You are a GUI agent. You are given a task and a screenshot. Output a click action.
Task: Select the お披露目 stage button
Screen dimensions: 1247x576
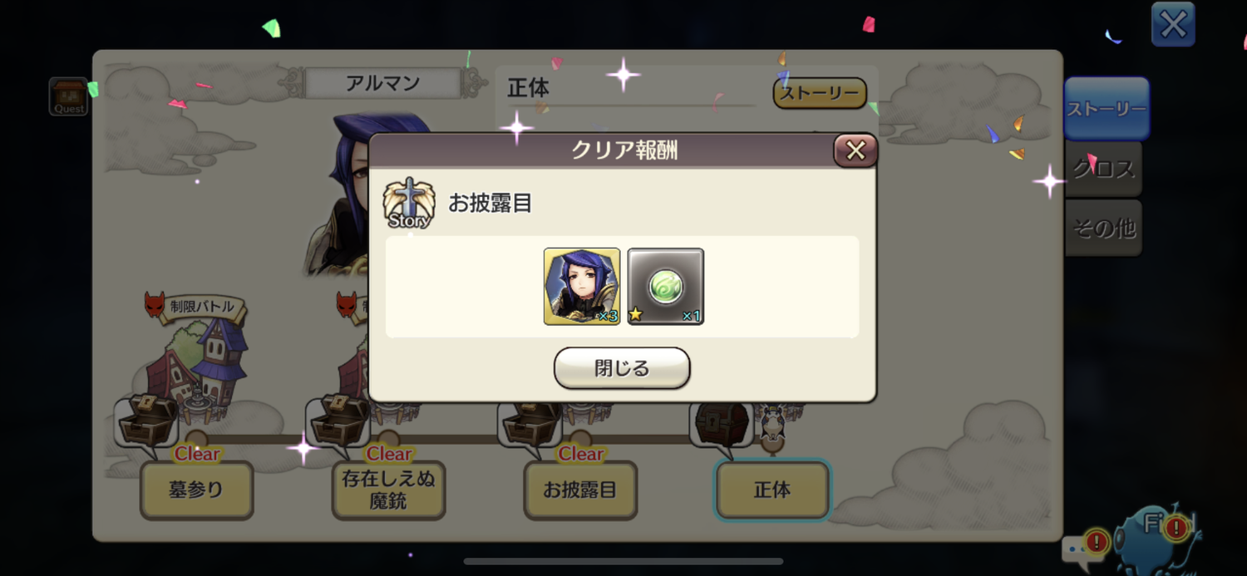(x=580, y=490)
